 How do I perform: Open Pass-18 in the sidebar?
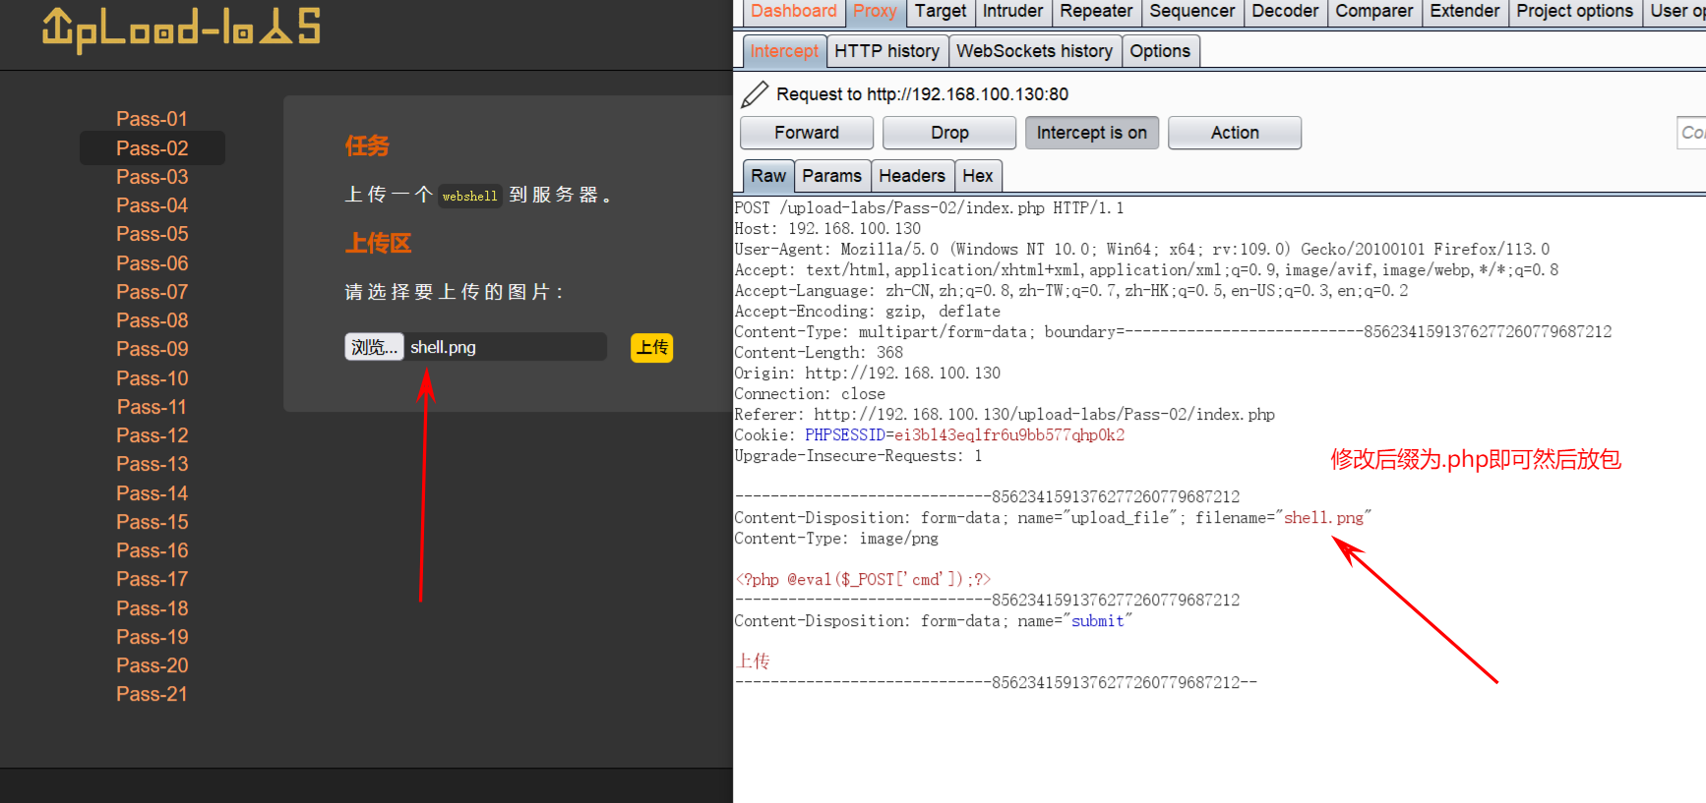(152, 608)
